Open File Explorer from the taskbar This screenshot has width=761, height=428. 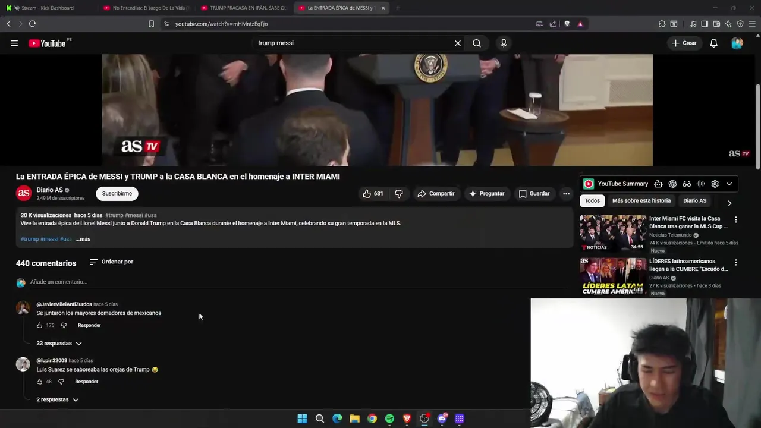[354, 418]
